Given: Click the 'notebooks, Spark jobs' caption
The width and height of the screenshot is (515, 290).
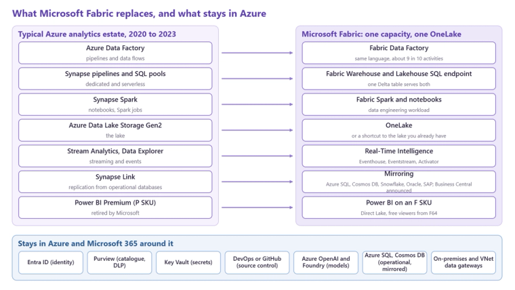Looking at the screenshot, I should [115, 110].
